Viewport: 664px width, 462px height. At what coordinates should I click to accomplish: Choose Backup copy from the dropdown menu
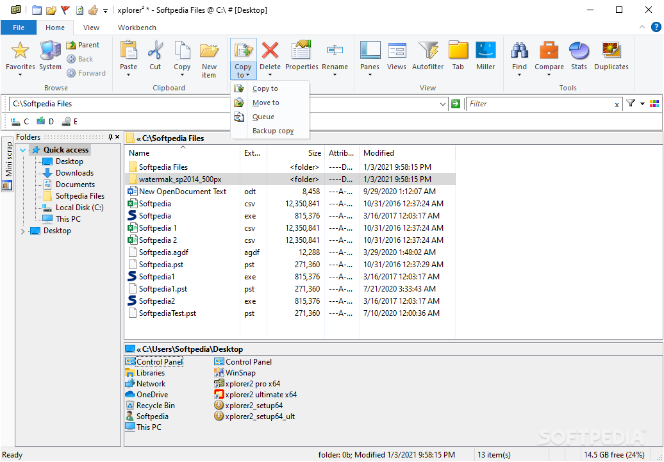pyautogui.click(x=270, y=131)
